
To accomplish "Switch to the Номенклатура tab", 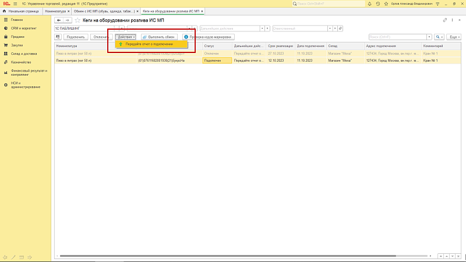I will click(55, 11).
